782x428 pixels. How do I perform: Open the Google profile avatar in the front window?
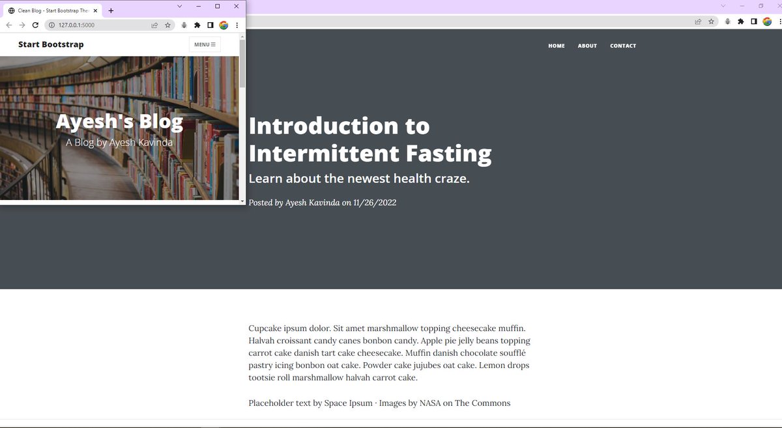pyautogui.click(x=224, y=25)
